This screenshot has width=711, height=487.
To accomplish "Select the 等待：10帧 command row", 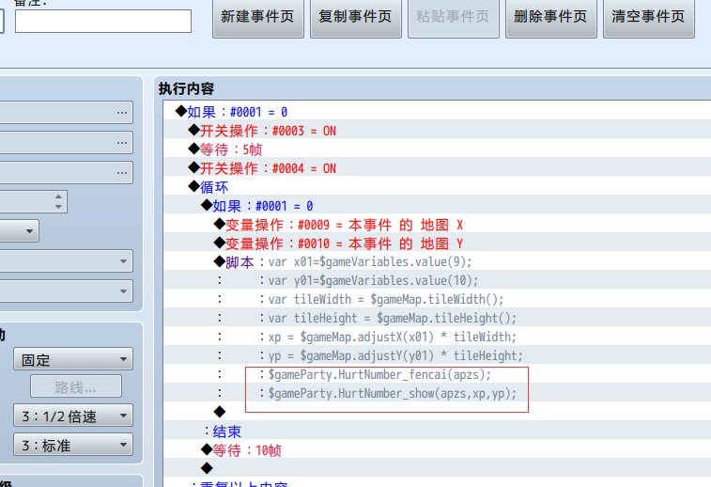I will (x=437, y=449).
